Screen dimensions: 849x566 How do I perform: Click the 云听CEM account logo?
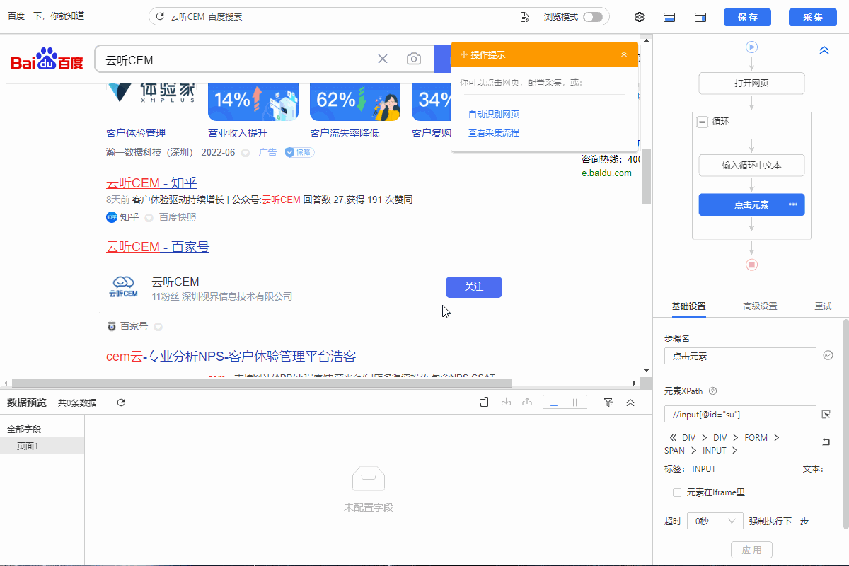pyautogui.click(x=123, y=287)
